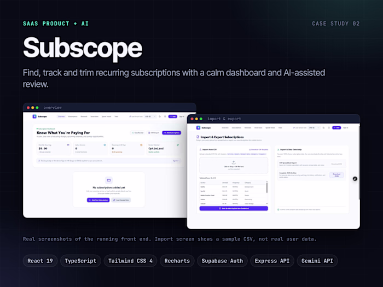Click theme toggle icon in overview window header
Viewport: 383px width, 287px height.
160,116
